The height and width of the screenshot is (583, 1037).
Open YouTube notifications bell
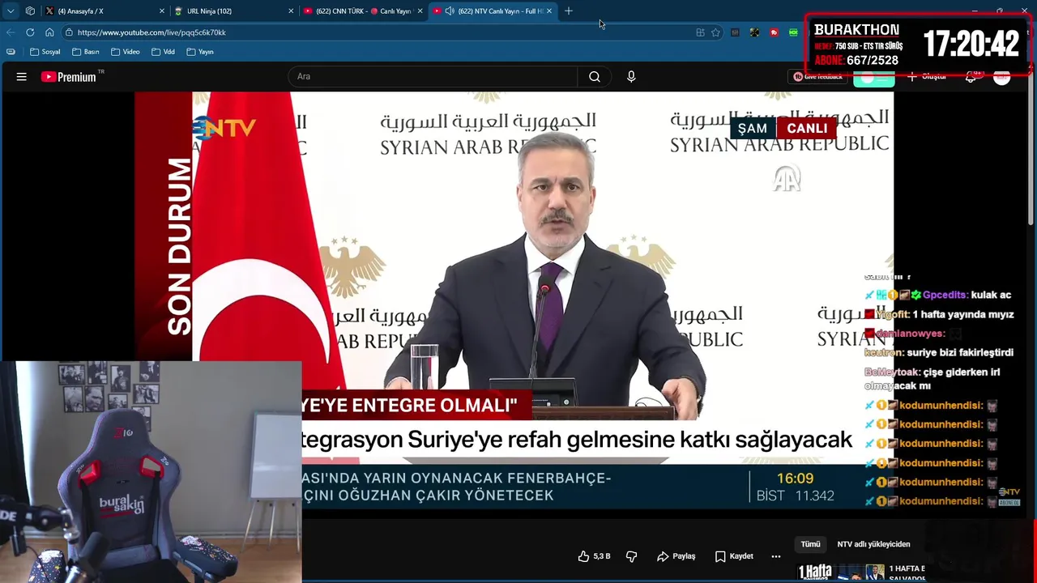[x=971, y=77]
